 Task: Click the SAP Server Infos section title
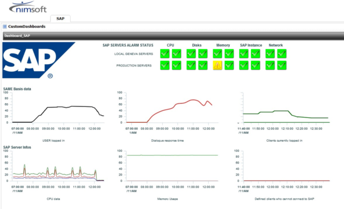coord(17,147)
